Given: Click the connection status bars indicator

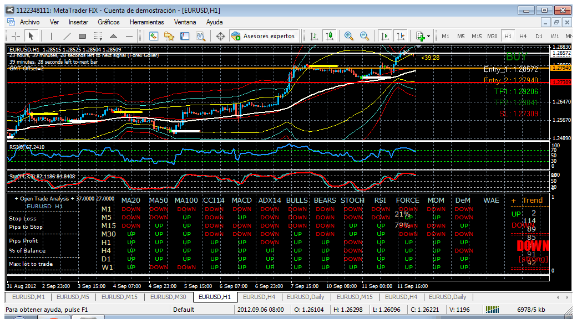Looking at the screenshot, I should click(493, 310).
